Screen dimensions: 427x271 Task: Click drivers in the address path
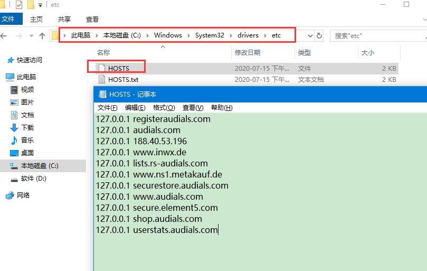[x=248, y=35]
